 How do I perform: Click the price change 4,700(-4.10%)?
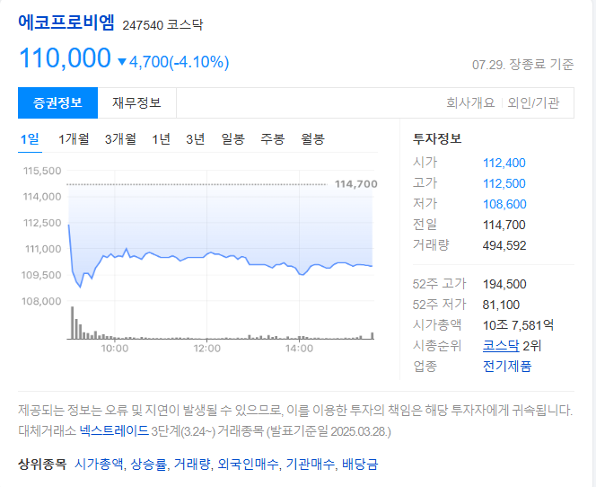[x=179, y=62]
